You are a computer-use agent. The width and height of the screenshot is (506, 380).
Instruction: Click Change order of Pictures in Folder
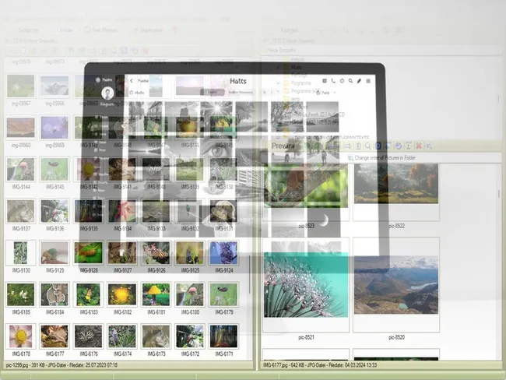tap(381, 158)
